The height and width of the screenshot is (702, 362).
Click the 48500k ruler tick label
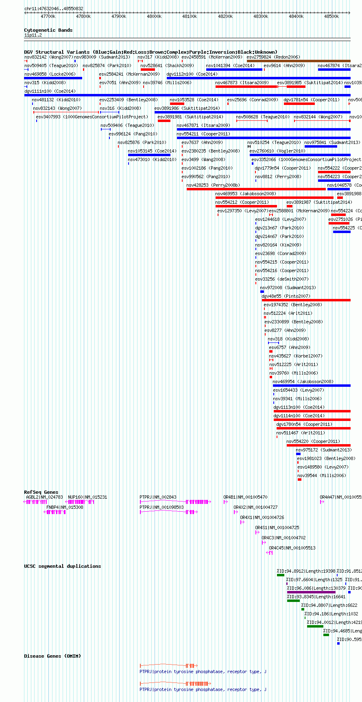331,16
